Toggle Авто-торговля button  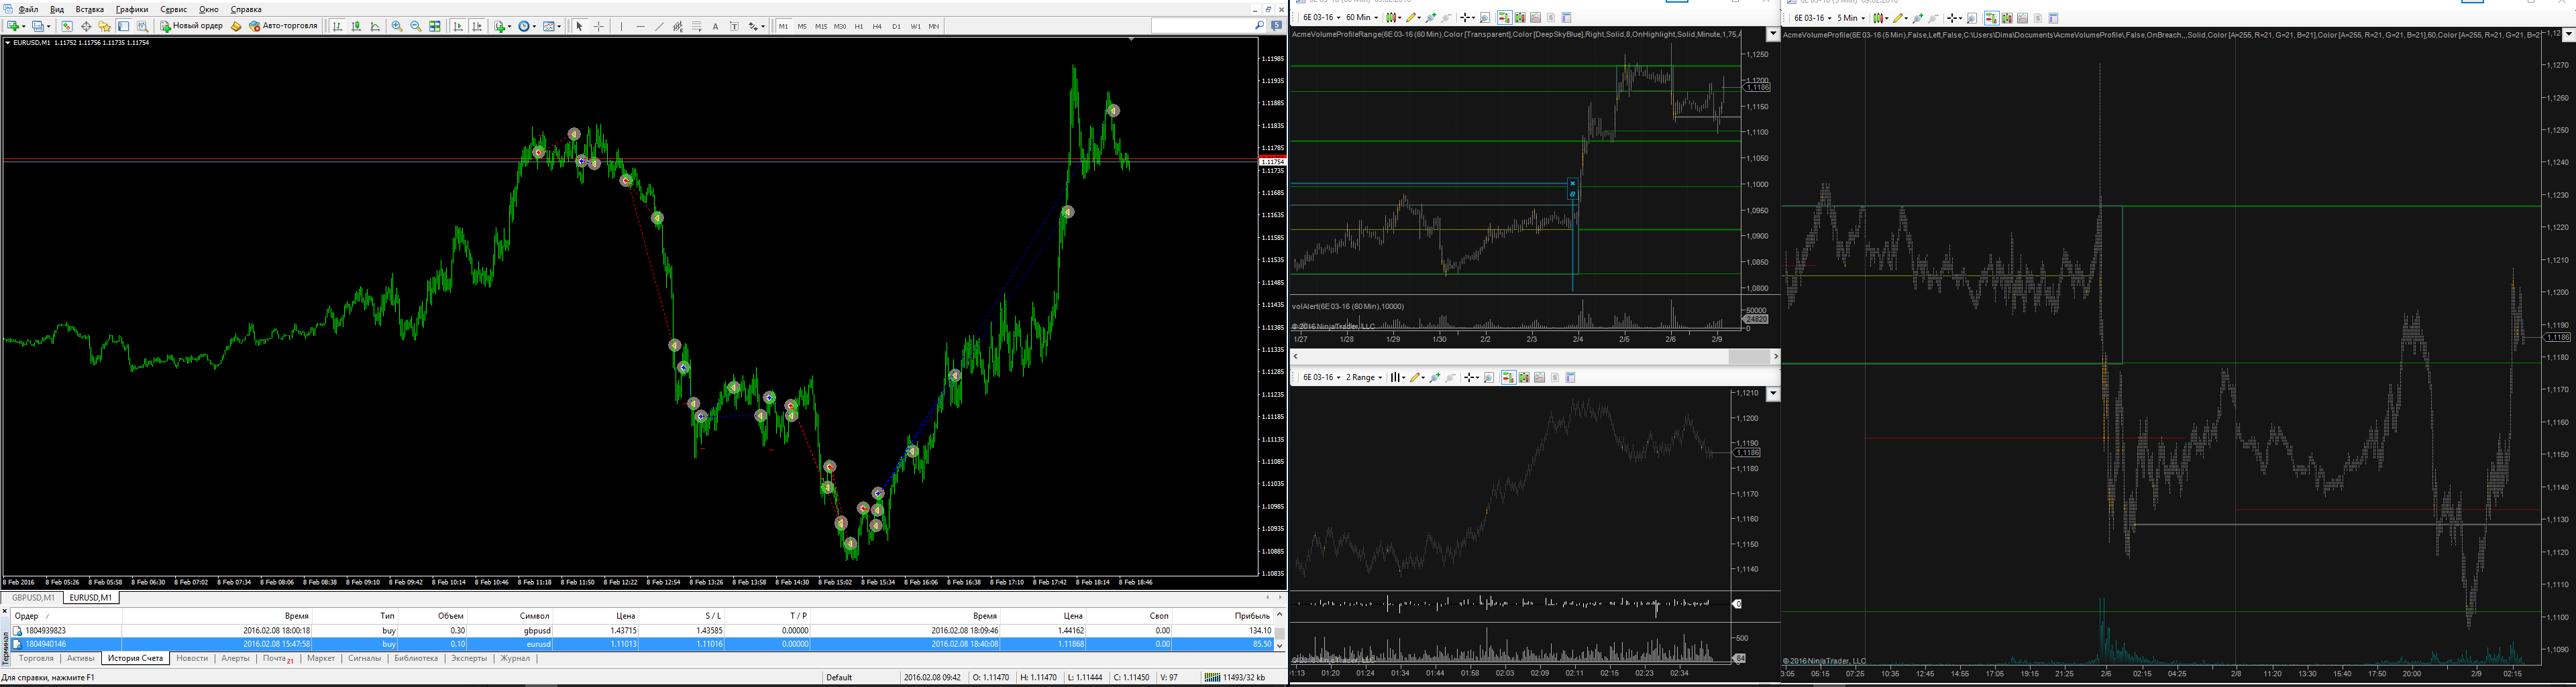point(283,26)
